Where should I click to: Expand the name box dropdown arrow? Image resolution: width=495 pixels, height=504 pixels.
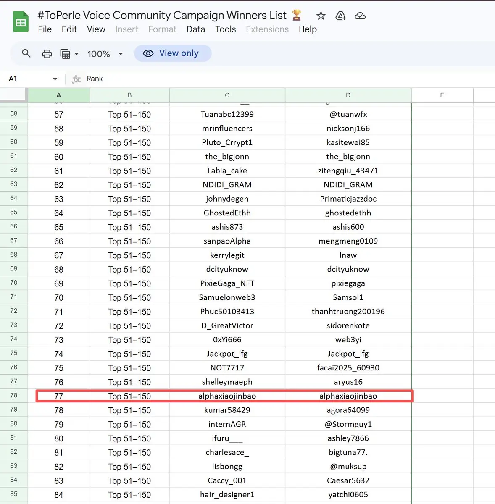pyautogui.click(x=55, y=79)
